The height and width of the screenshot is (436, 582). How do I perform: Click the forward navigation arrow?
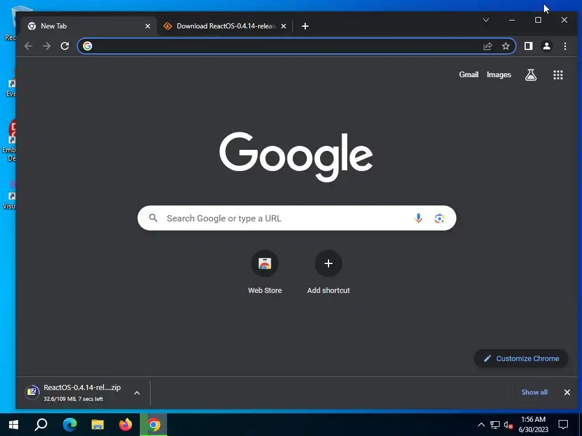pos(47,46)
